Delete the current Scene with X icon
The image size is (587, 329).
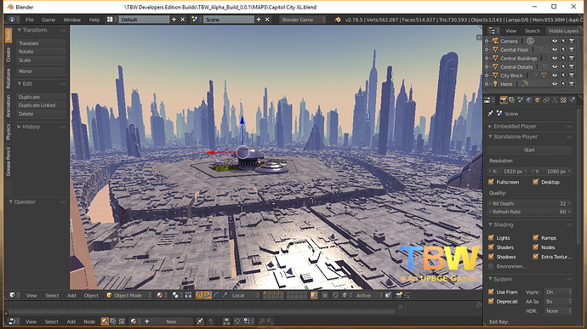pyautogui.click(x=267, y=20)
